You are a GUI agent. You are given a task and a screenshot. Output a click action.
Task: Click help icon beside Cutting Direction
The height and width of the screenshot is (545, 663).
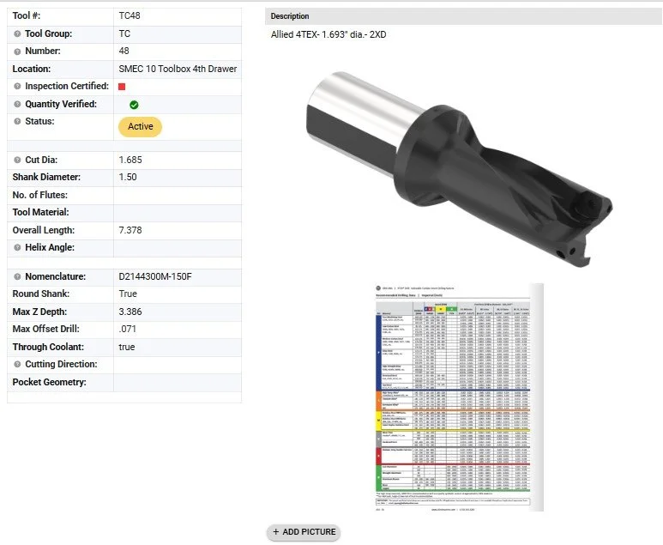click(17, 364)
